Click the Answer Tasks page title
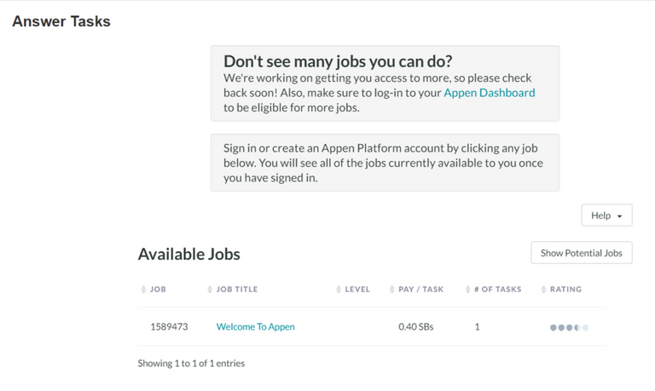Screen dimensions: 655x391 tap(61, 21)
